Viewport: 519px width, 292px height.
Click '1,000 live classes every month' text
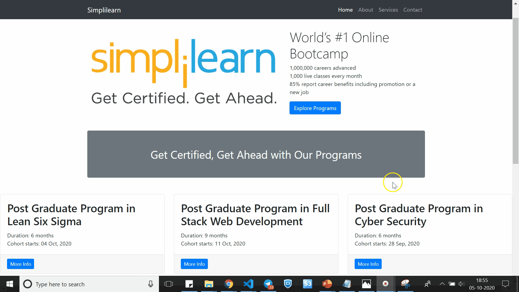[326, 76]
